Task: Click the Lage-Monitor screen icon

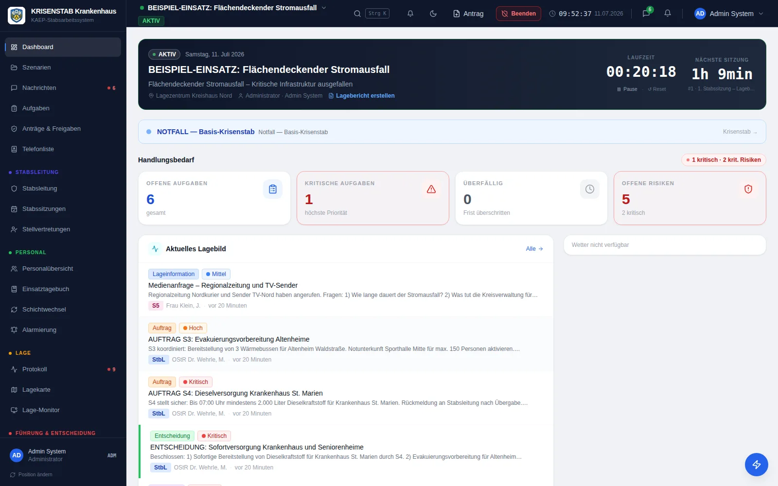Action: pyautogui.click(x=14, y=410)
